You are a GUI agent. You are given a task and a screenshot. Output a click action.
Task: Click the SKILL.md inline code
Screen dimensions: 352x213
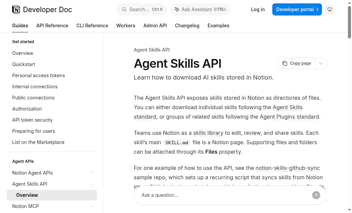point(177,143)
